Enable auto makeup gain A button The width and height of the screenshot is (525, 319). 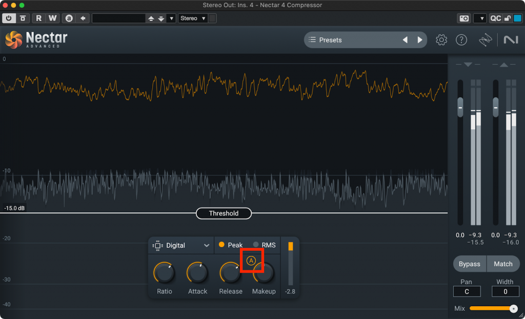coord(251,261)
